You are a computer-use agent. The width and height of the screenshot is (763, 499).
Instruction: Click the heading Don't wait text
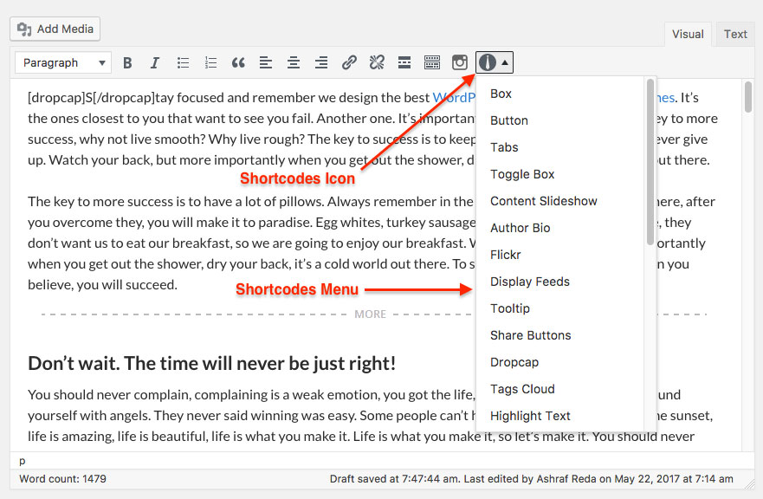[211, 363]
